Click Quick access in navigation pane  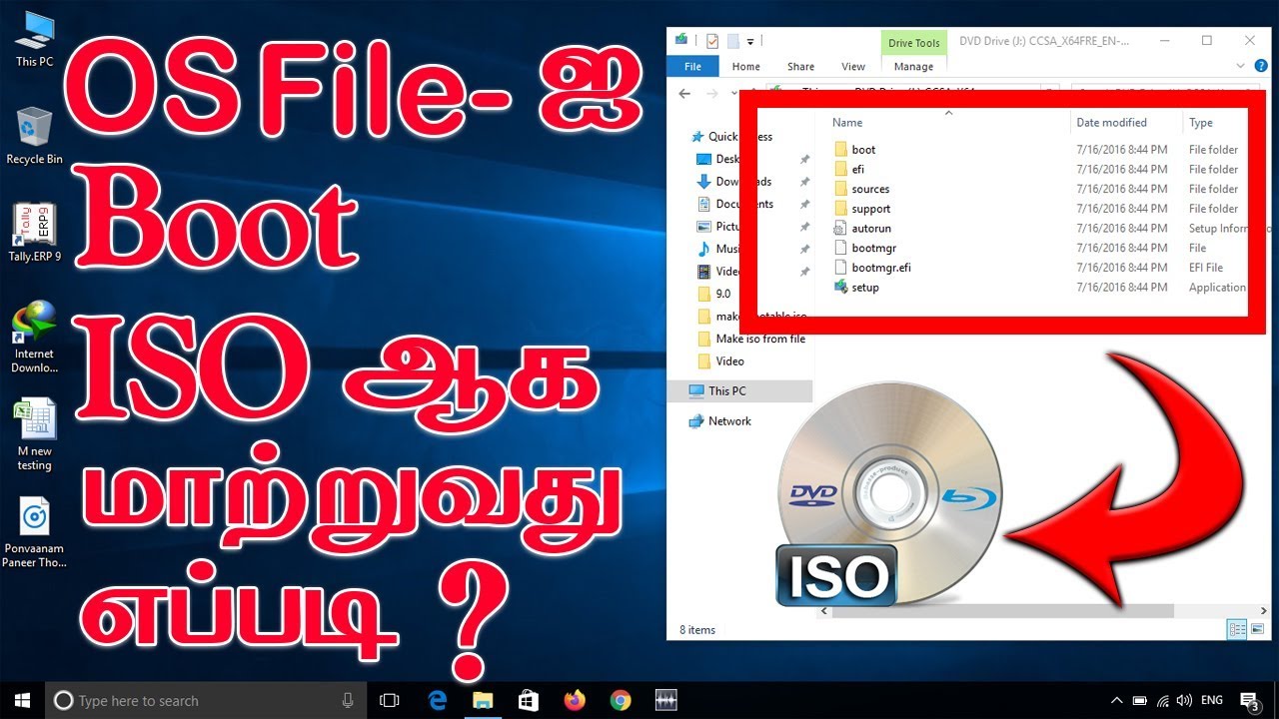tap(740, 137)
